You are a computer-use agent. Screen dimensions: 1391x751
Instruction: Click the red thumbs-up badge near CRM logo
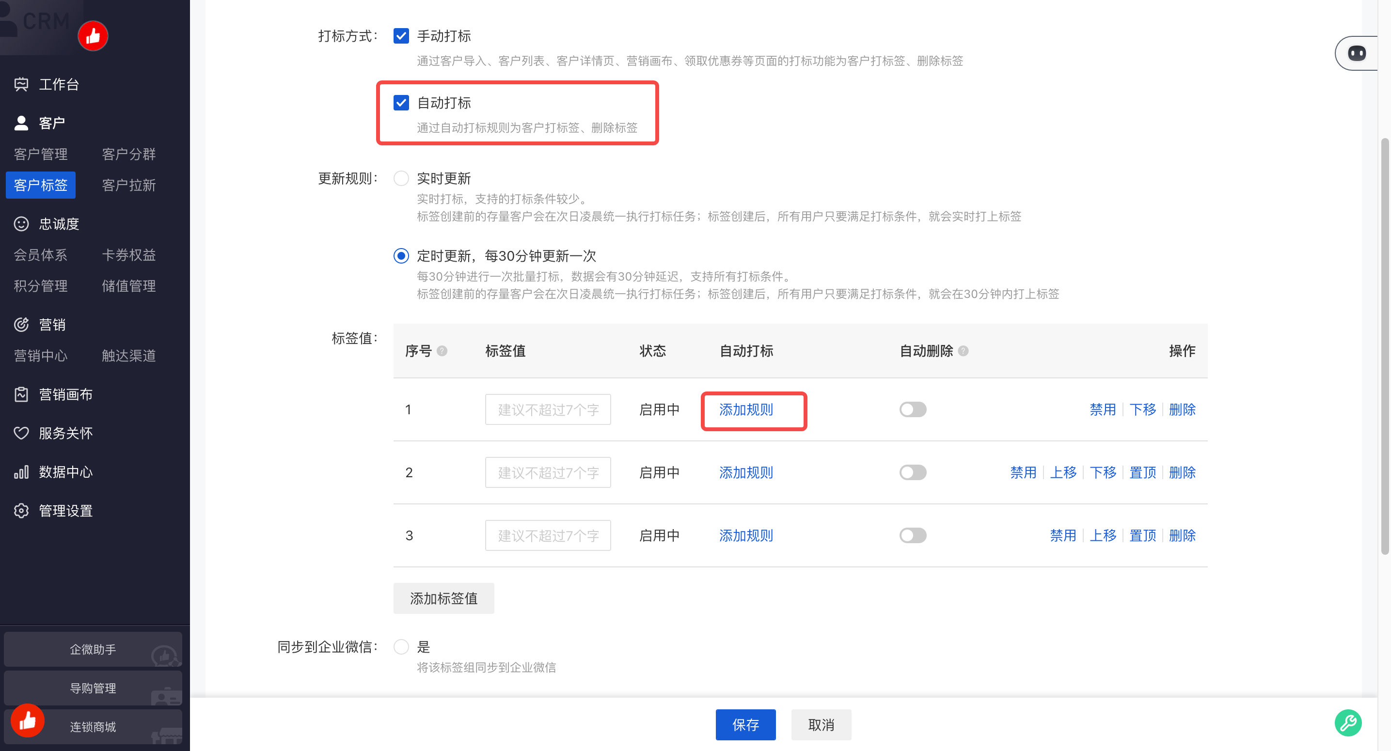(x=93, y=36)
